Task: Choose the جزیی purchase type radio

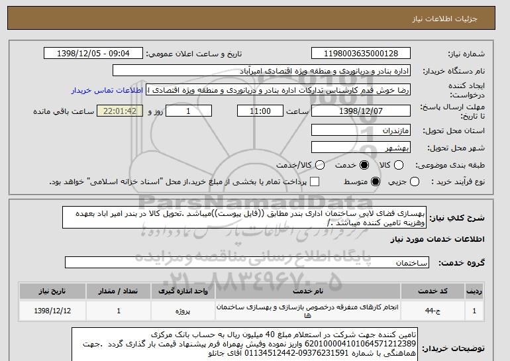Action: 415,181
